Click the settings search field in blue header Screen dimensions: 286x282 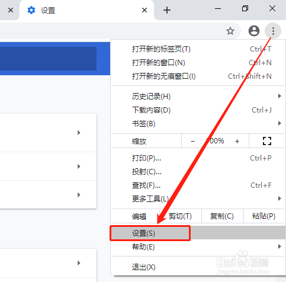tap(48, 59)
